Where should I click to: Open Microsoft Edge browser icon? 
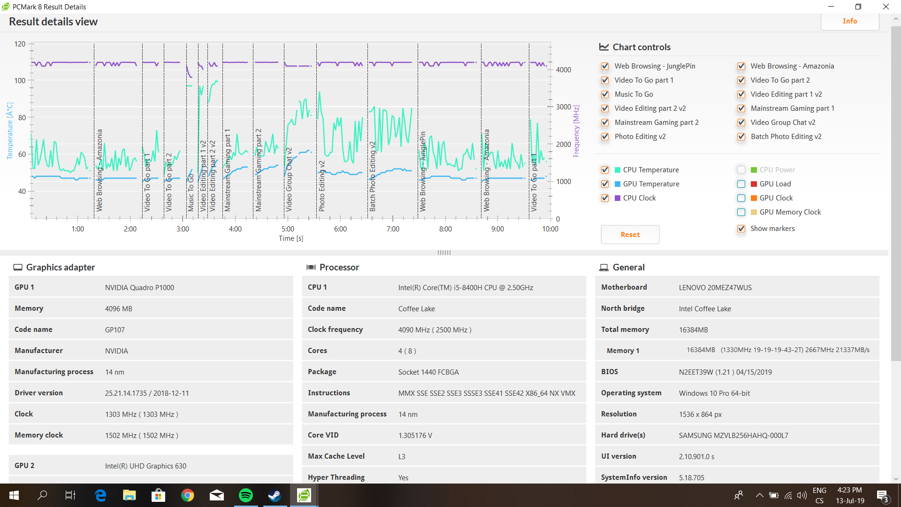tap(100, 495)
